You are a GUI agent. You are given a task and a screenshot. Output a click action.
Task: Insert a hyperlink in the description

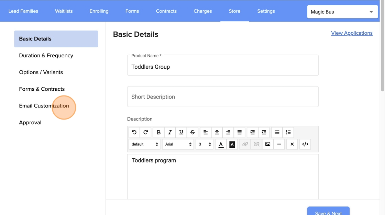(x=245, y=144)
